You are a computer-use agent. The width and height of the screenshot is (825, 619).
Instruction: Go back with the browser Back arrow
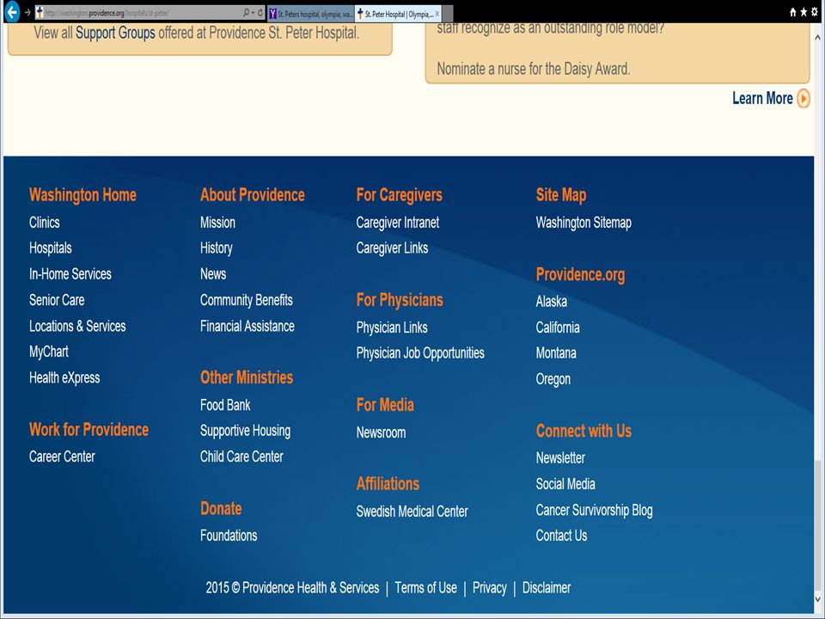point(11,11)
